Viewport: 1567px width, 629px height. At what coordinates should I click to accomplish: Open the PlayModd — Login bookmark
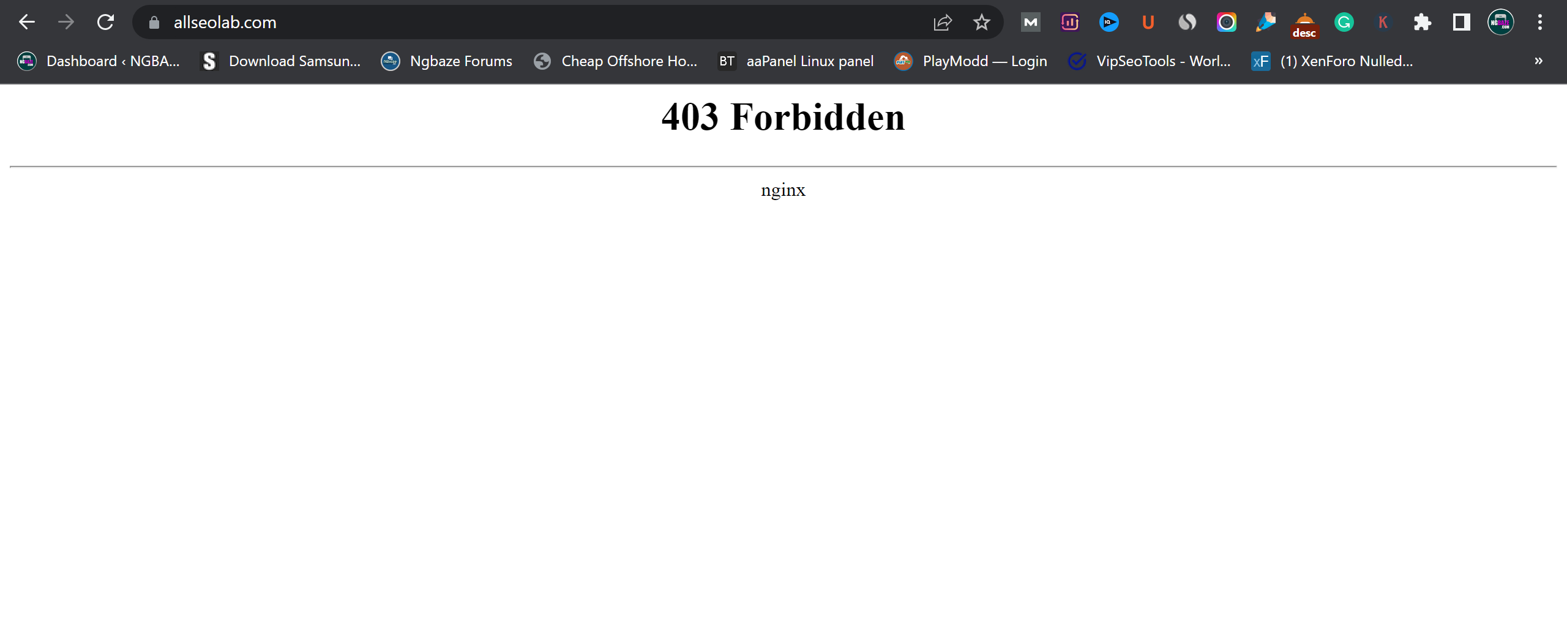tap(971, 61)
